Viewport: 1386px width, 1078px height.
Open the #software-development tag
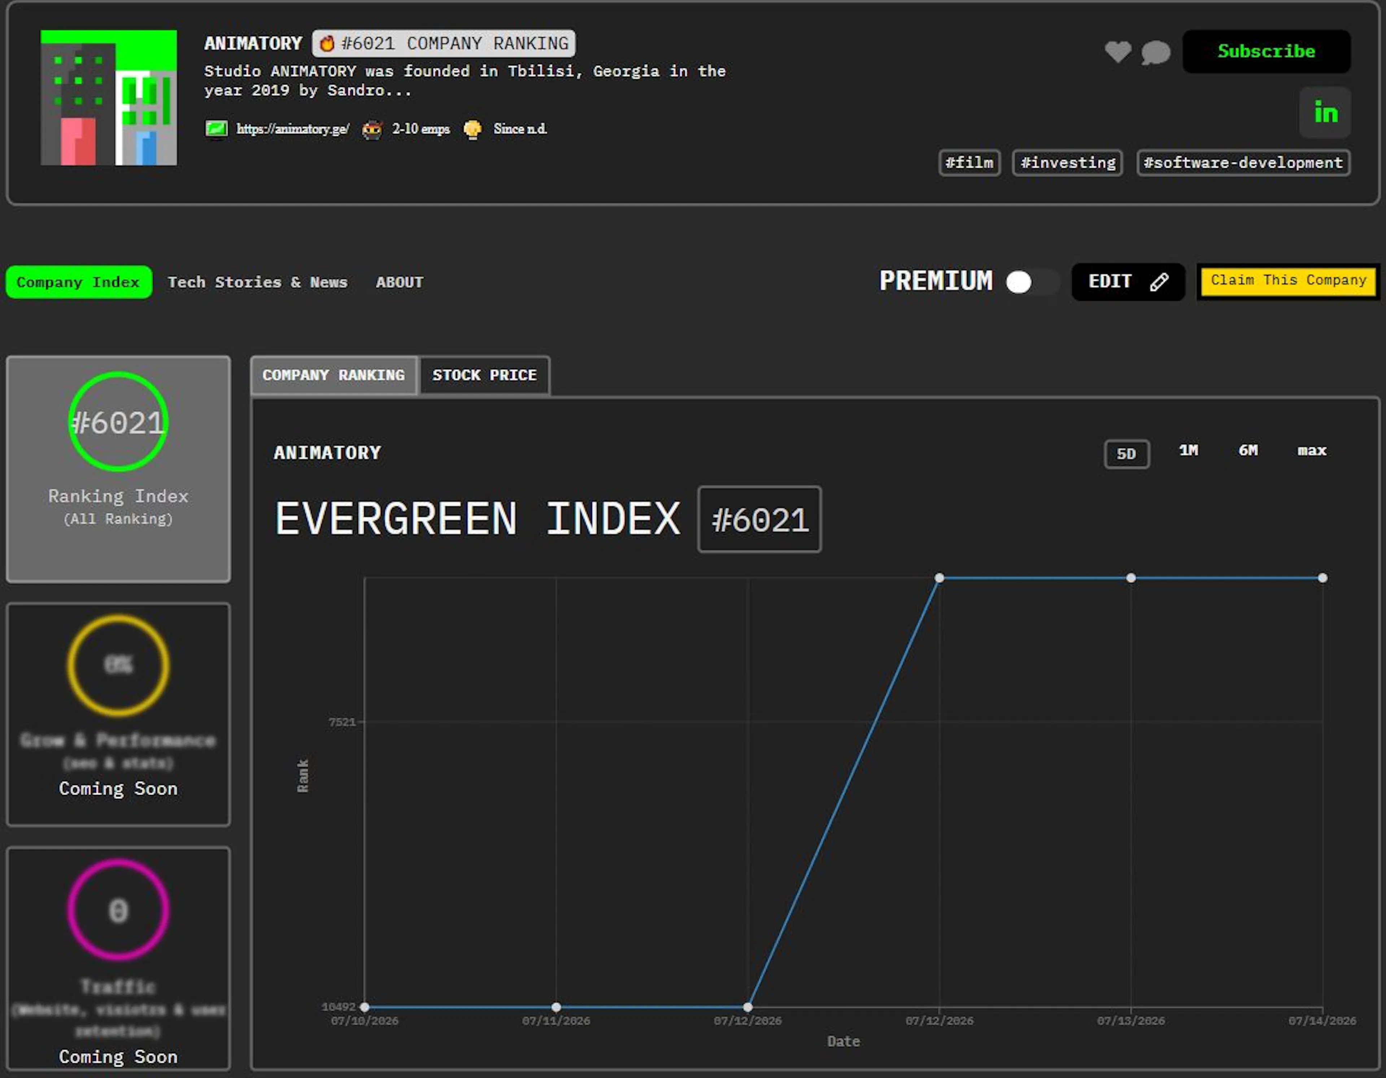(x=1243, y=162)
